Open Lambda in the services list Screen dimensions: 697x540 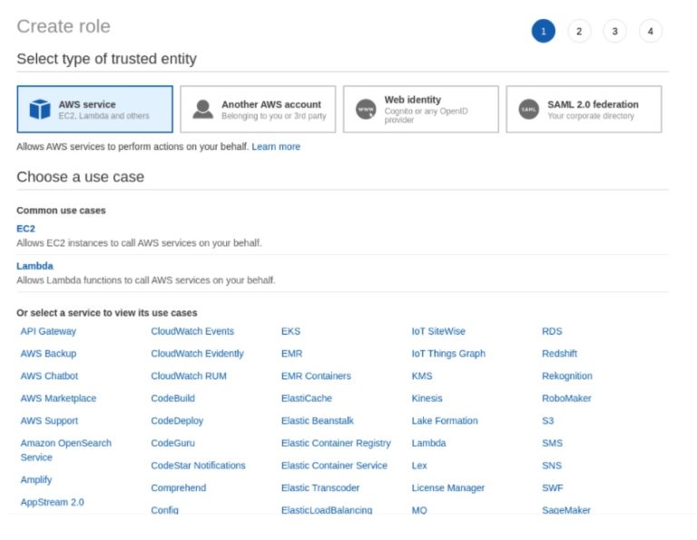(x=428, y=443)
